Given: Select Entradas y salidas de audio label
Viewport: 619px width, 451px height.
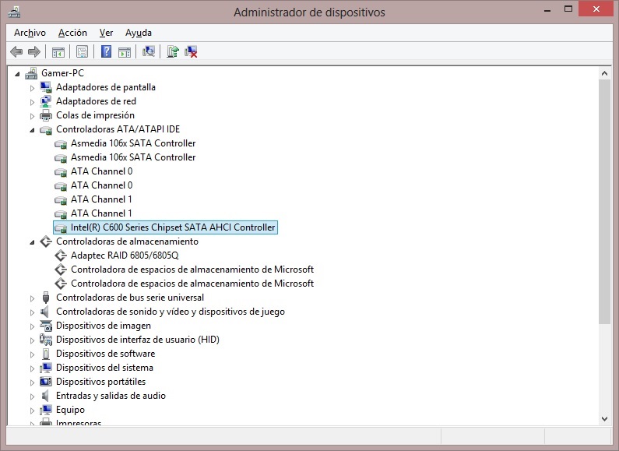Looking at the screenshot, I should pos(111,396).
